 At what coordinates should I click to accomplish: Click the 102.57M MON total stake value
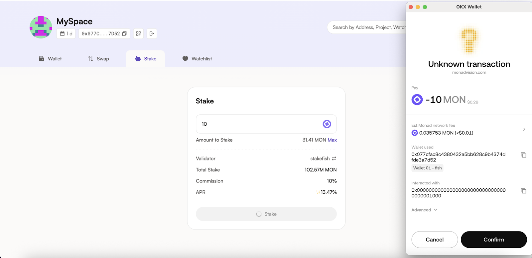321,170
